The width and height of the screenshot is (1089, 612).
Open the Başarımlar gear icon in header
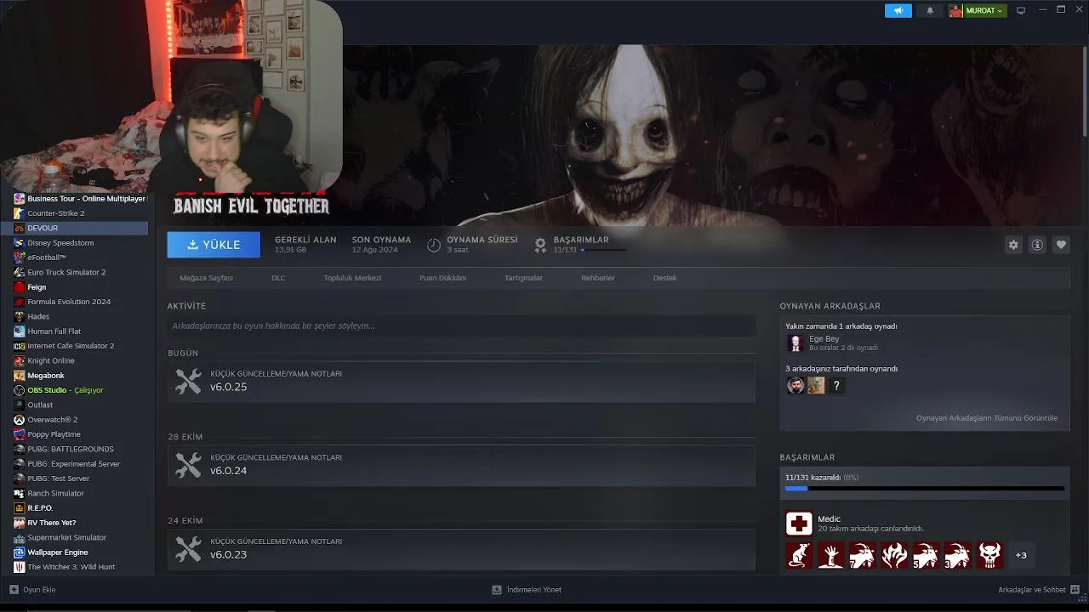[540, 245]
